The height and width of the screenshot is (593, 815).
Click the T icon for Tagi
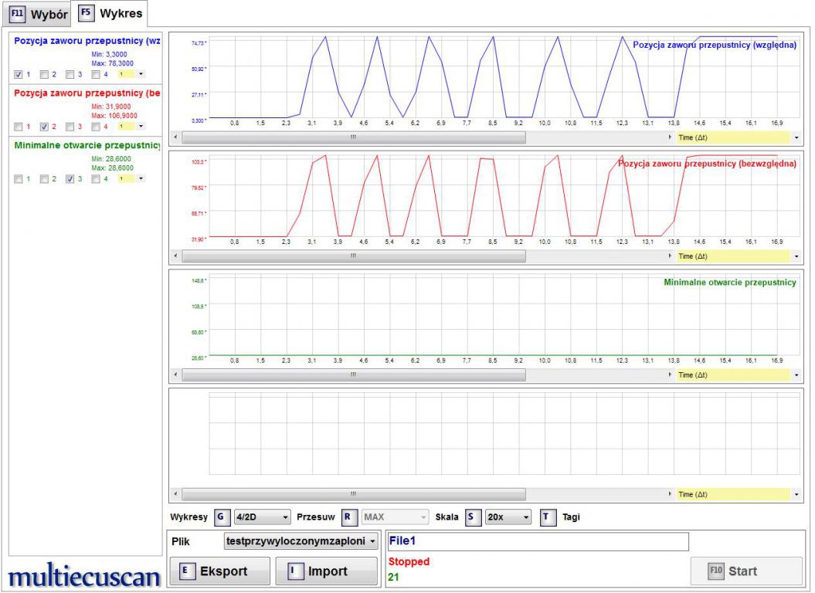point(548,517)
